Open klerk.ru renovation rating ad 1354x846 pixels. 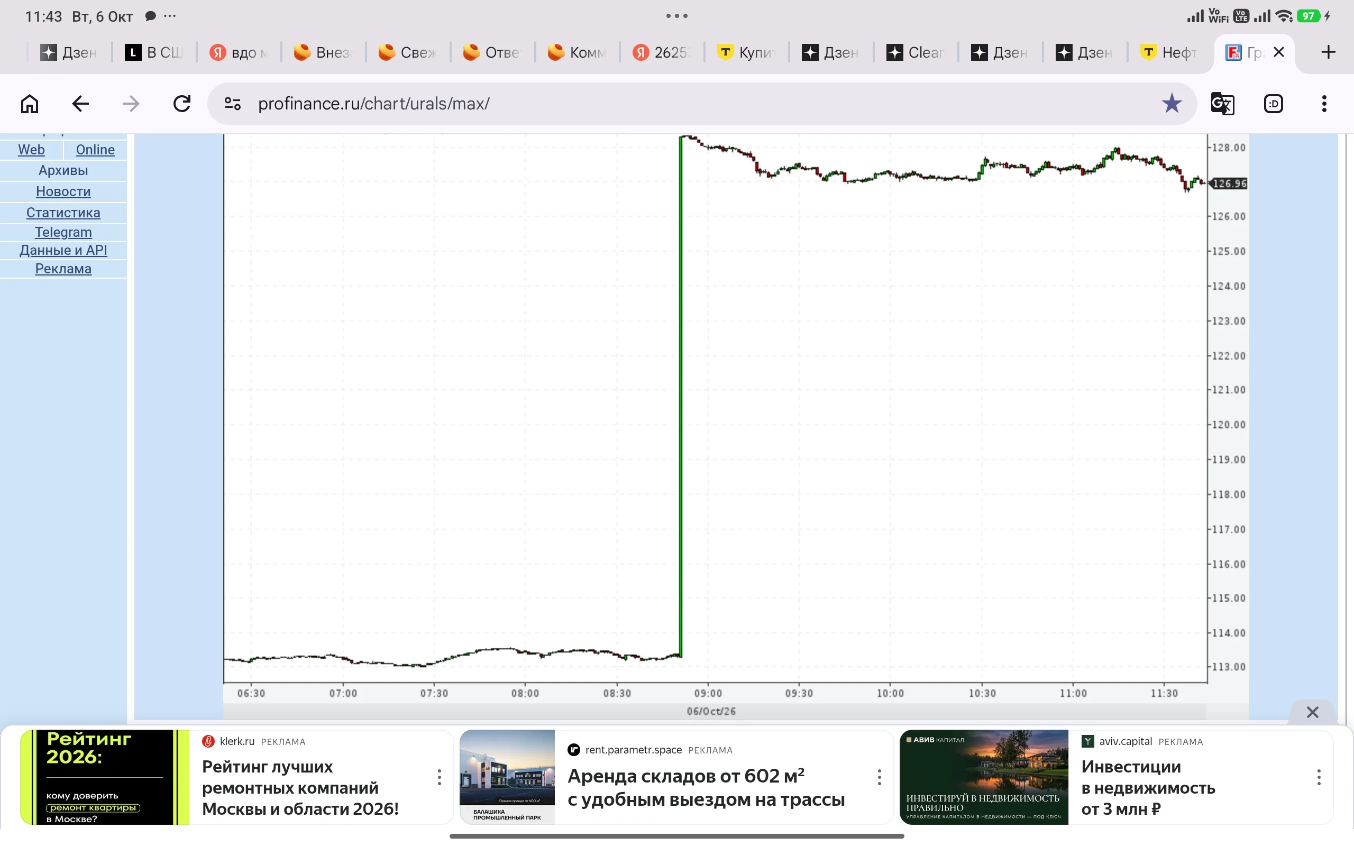point(237,777)
